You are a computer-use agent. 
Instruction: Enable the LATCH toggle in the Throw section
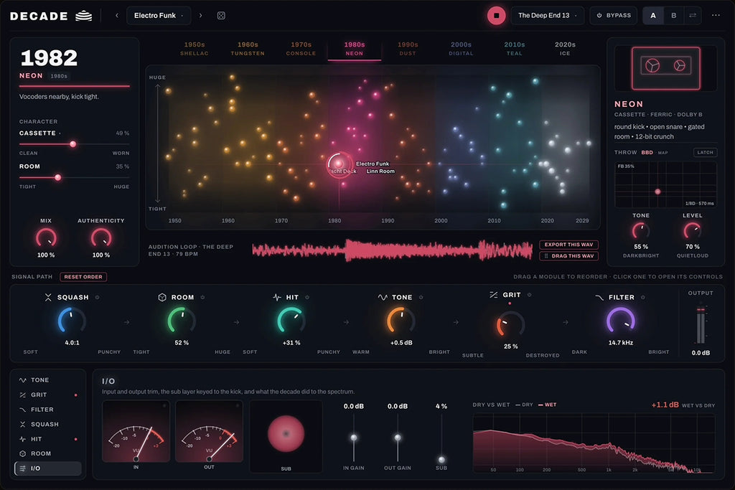coord(705,152)
